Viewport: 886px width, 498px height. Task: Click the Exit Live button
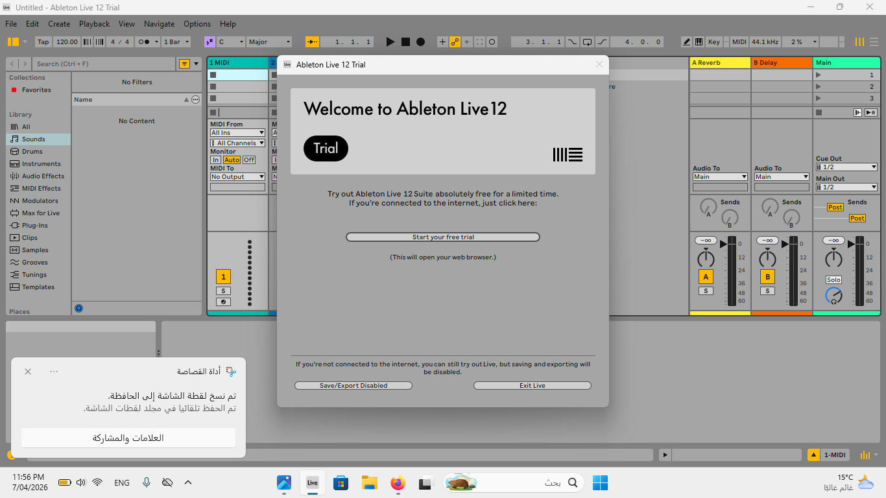[x=532, y=386]
